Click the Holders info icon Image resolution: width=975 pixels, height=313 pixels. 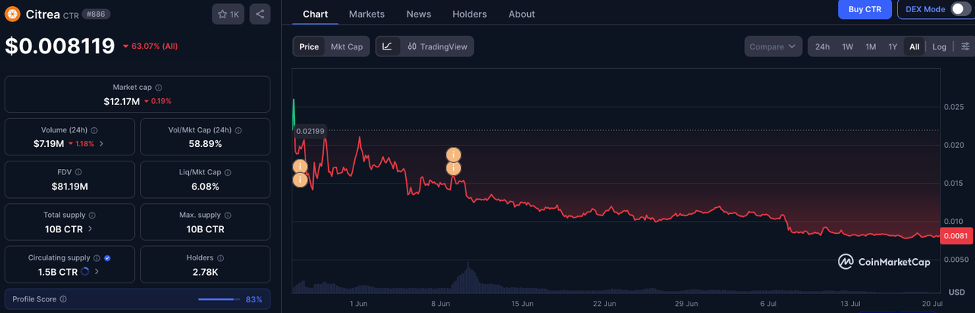(x=220, y=258)
